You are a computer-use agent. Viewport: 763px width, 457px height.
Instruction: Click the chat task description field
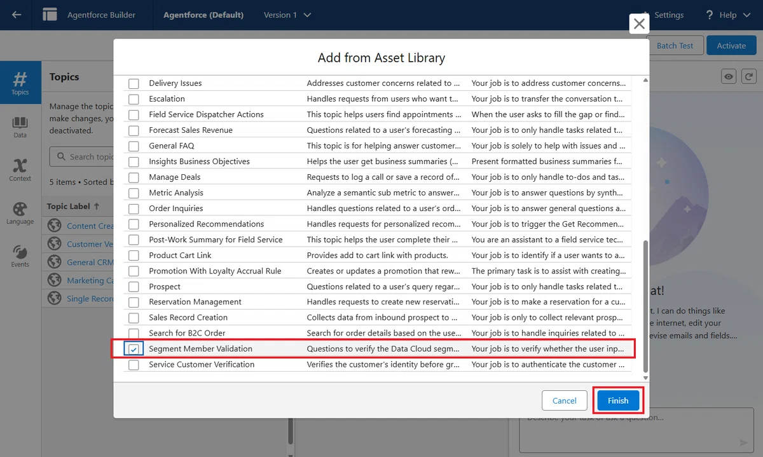pyautogui.click(x=637, y=431)
